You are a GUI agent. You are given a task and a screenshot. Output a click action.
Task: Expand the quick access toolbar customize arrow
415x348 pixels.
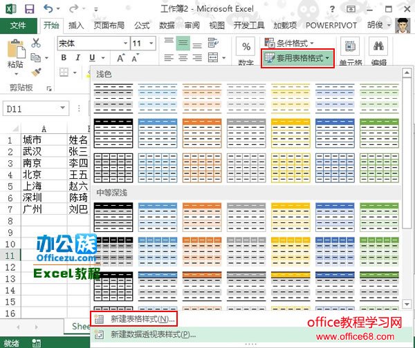96,10
